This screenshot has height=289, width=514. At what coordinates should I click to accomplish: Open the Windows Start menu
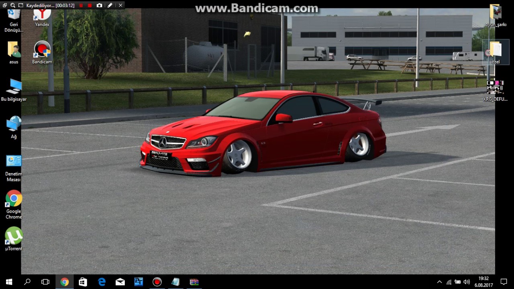coord(9,282)
